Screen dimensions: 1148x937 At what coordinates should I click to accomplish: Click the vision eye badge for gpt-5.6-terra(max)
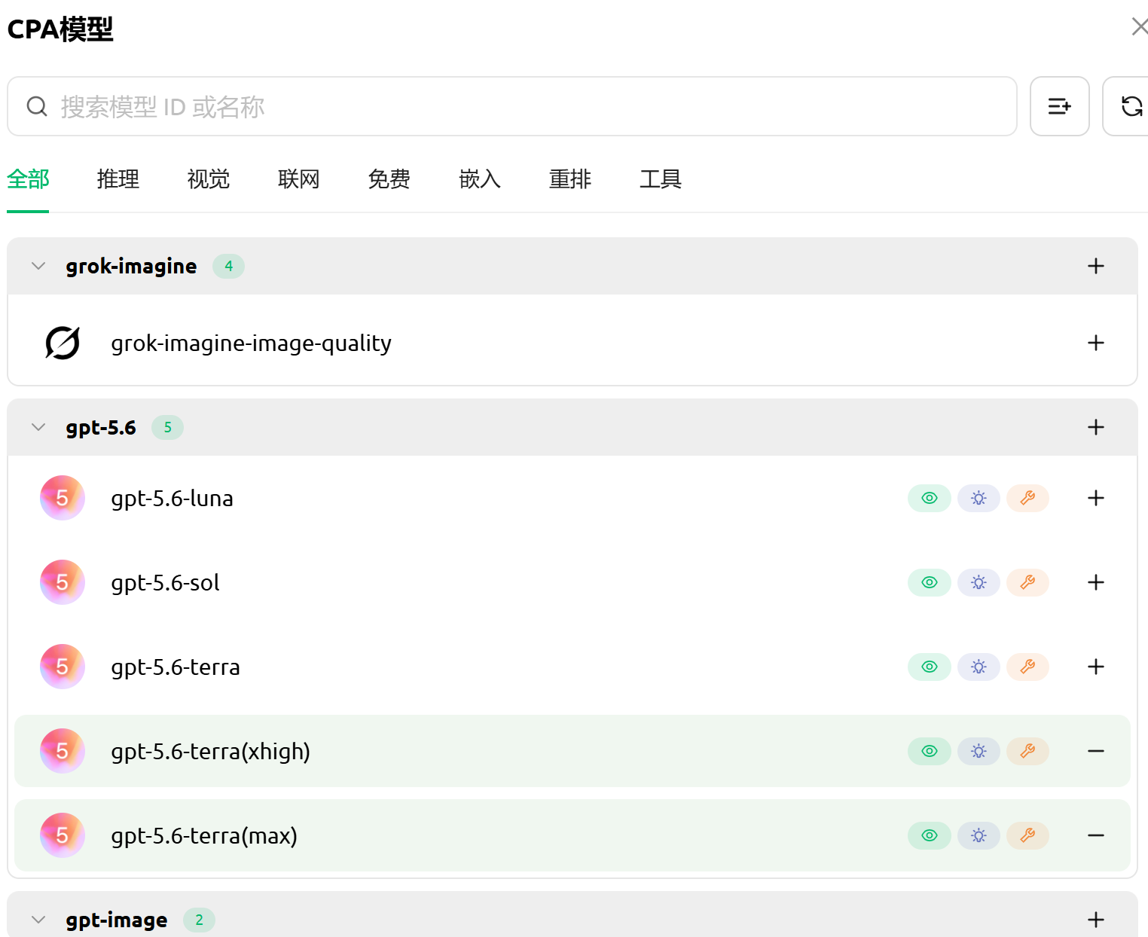(x=930, y=835)
